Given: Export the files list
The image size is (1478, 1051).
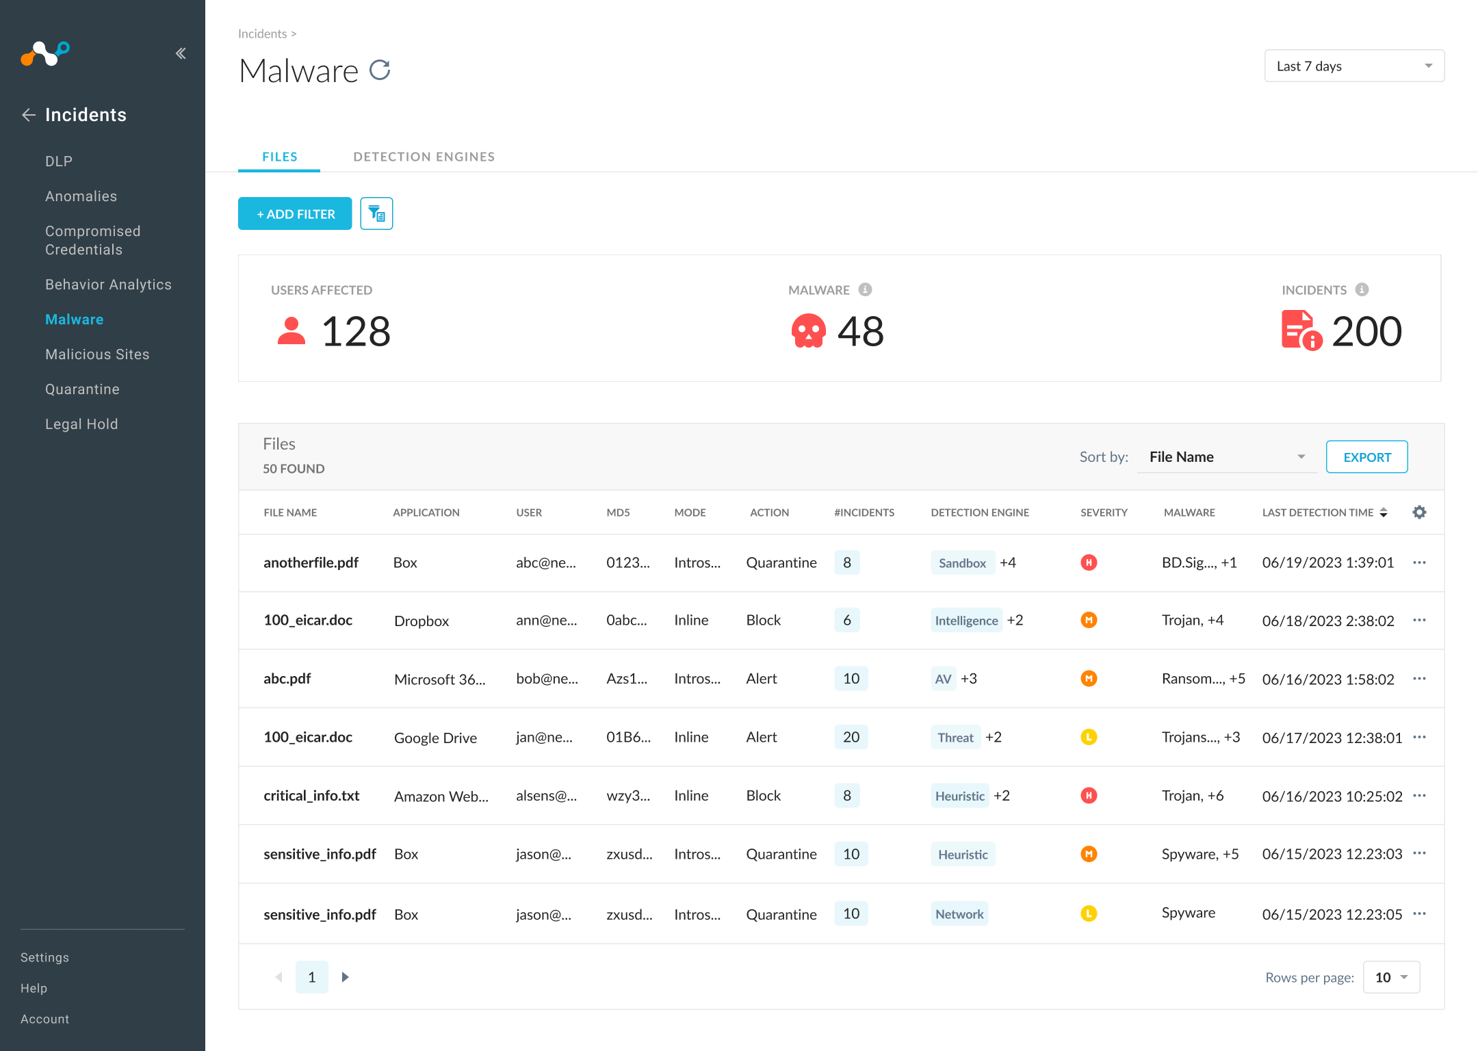Looking at the screenshot, I should pos(1366,456).
